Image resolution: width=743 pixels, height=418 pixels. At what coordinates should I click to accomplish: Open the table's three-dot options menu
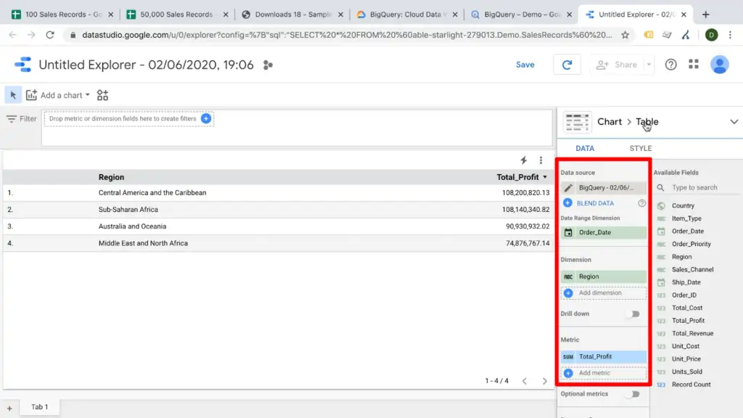click(540, 160)
